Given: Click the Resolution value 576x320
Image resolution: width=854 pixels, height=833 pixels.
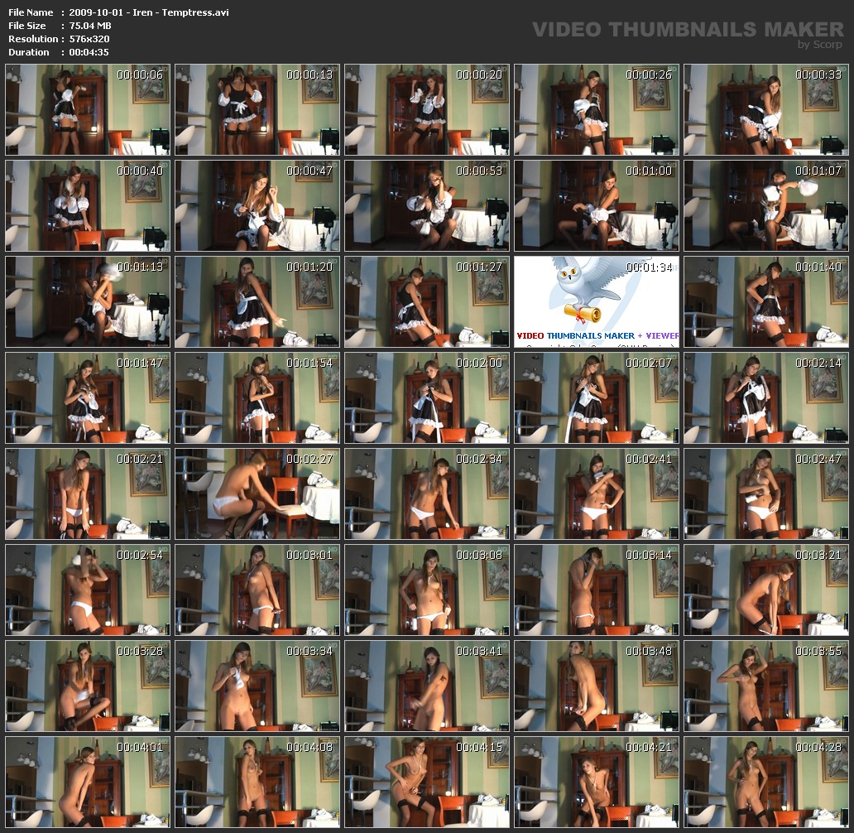Looking at the screenshot, I should (89, 39).
